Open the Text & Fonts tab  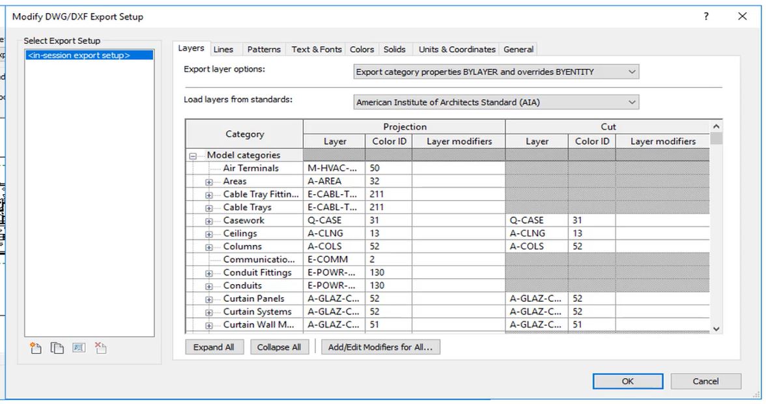(x=317, y=50)
